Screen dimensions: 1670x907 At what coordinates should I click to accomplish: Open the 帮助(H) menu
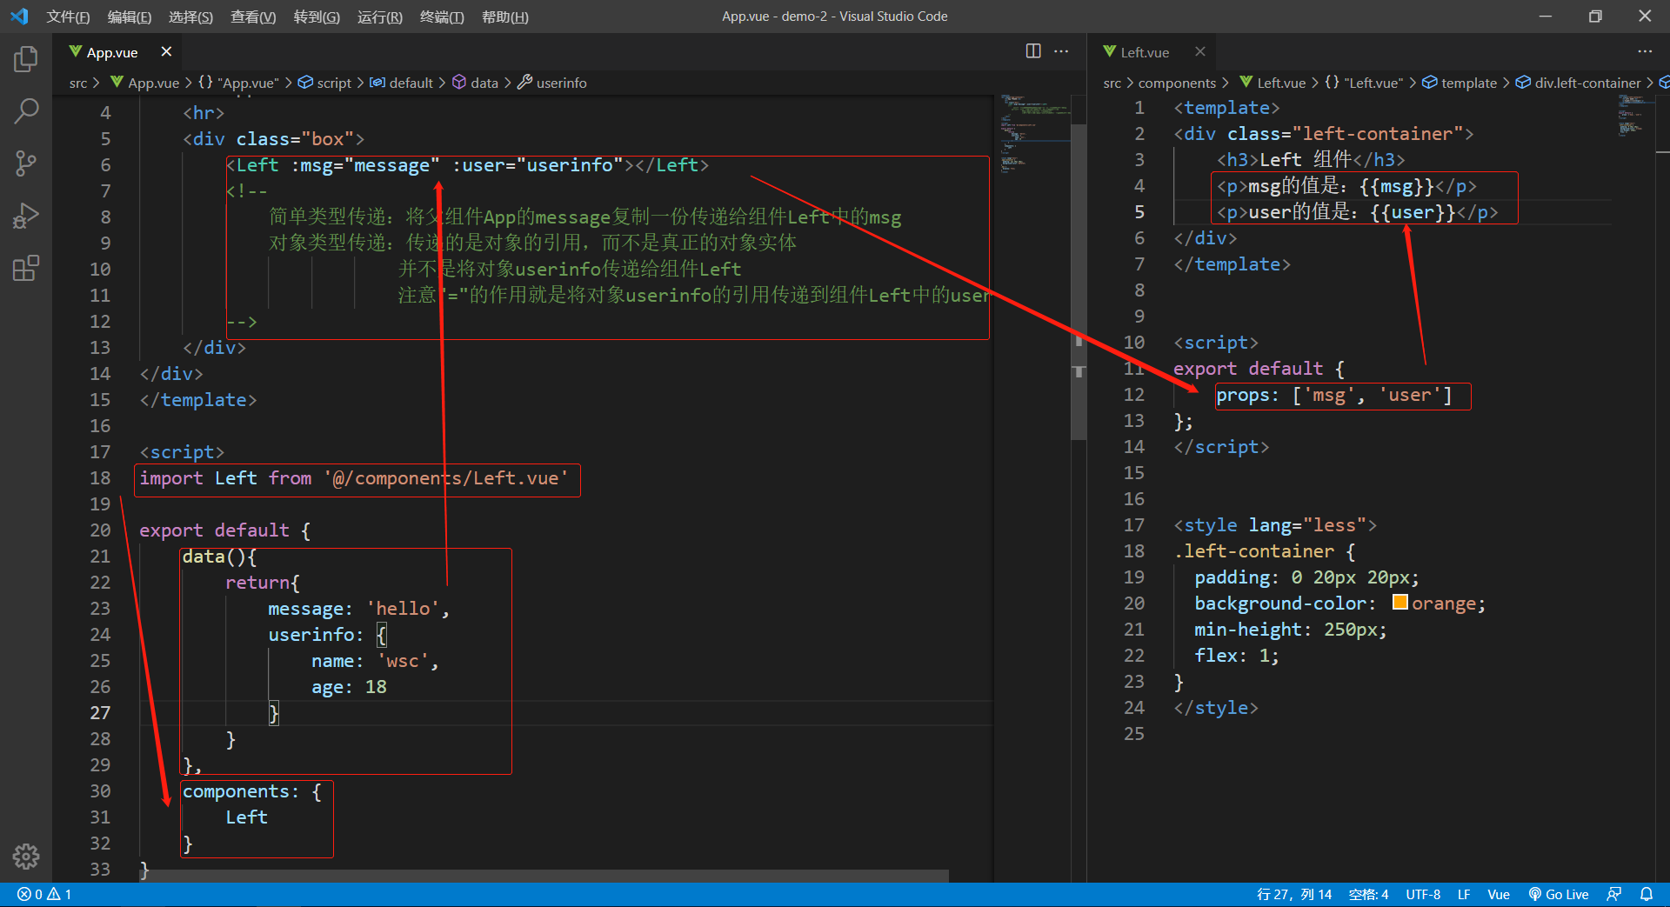coord(505,17)
